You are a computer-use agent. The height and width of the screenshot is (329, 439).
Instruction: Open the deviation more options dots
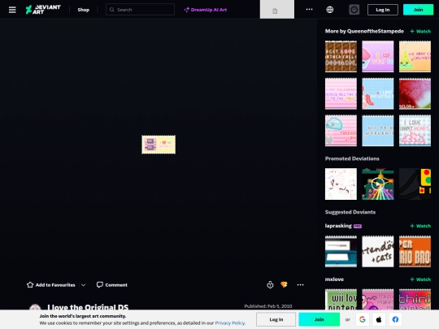click(x=300, y=285)
